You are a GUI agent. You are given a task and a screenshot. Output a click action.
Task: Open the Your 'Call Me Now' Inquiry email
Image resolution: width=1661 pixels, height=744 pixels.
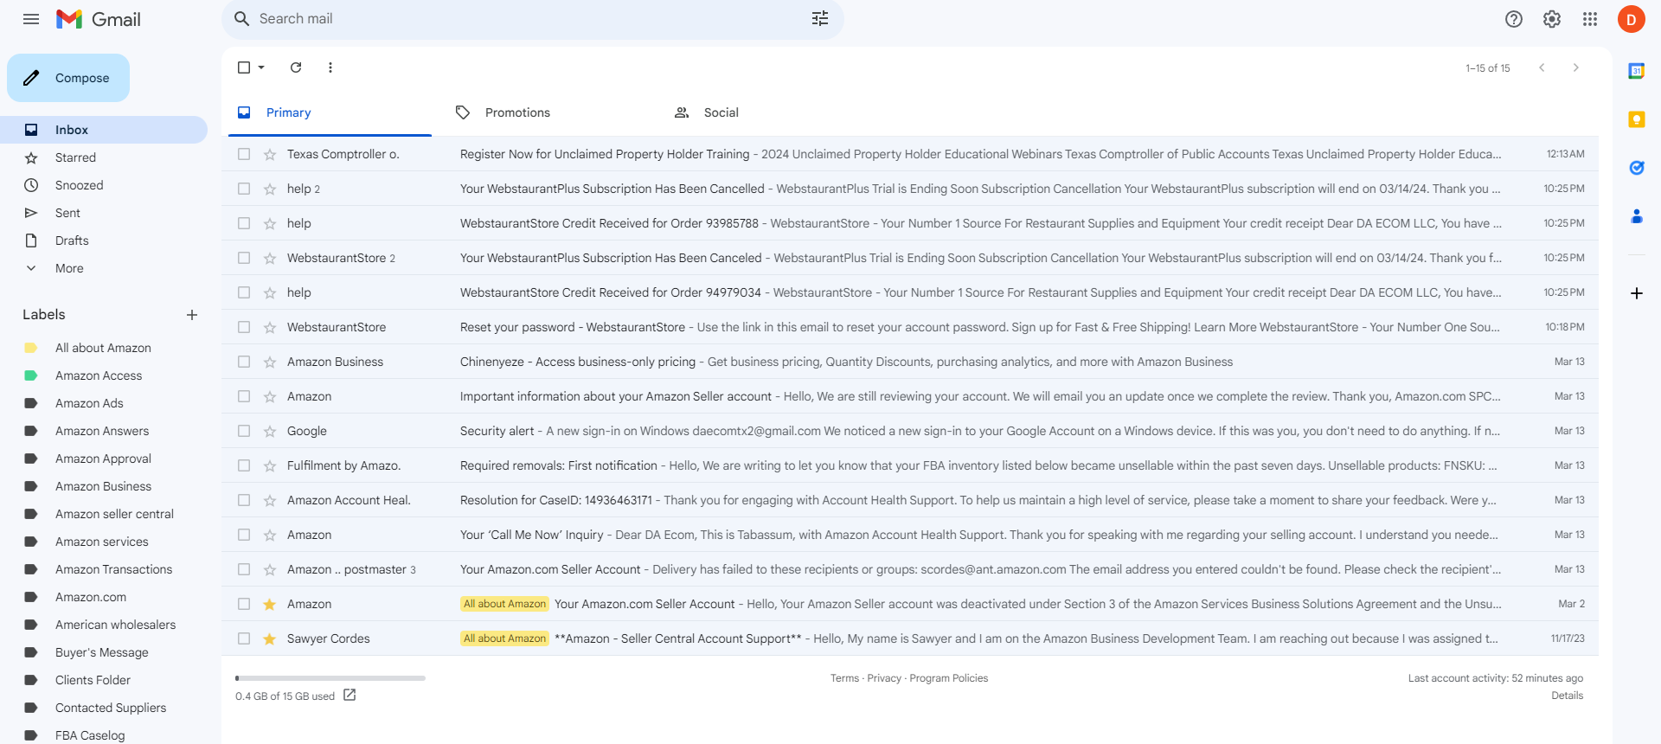[x=910, y=535]
